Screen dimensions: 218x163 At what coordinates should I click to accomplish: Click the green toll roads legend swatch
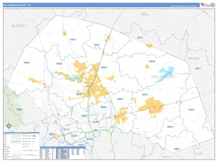[16, 158]
